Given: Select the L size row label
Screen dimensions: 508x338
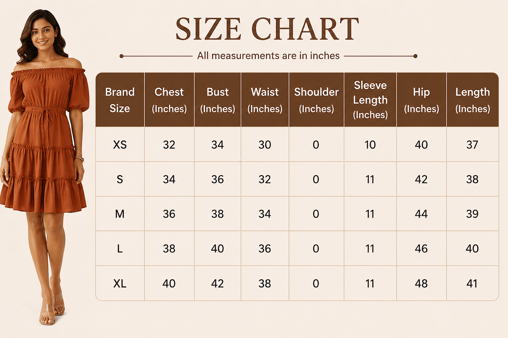Looking at the screenshot, I should point(120,249).
